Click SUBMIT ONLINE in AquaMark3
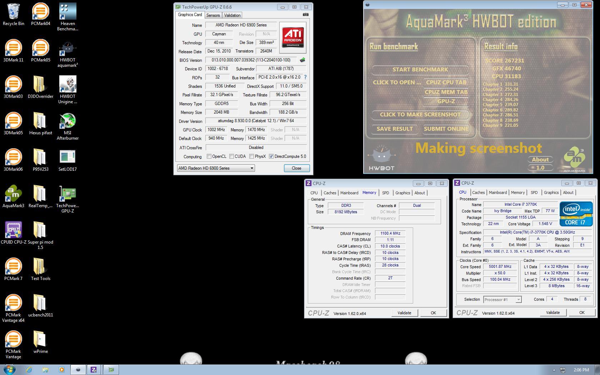 (446, 129)
